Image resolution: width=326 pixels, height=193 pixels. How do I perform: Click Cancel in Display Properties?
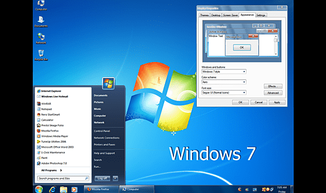click(x=259, y=102)
